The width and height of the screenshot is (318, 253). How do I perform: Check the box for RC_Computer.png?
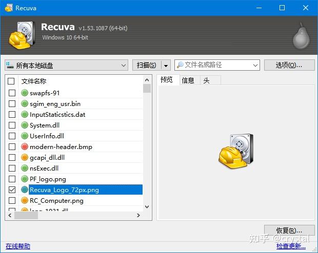pyautogui.click(x=12, y=201)
